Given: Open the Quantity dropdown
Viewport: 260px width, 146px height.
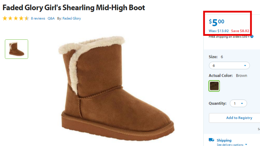Looking at the screenshot, I should [x=238, y=103].
